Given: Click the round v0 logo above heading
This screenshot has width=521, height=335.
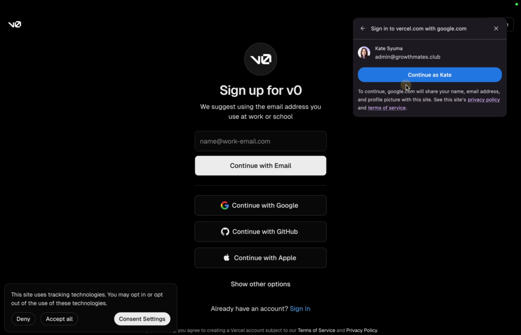Looking at the screenshot, I should click(260, 59).
